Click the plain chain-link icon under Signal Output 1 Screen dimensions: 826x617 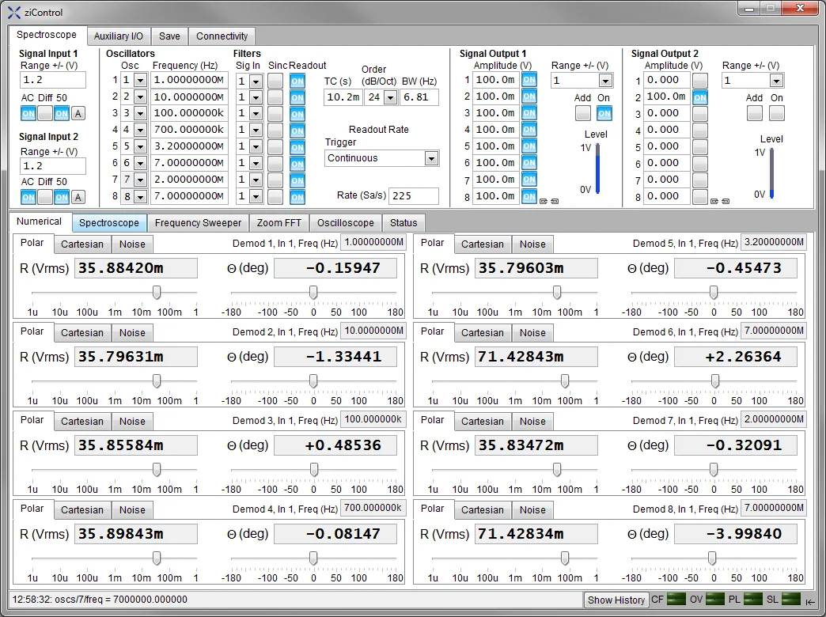pos(555,201)
